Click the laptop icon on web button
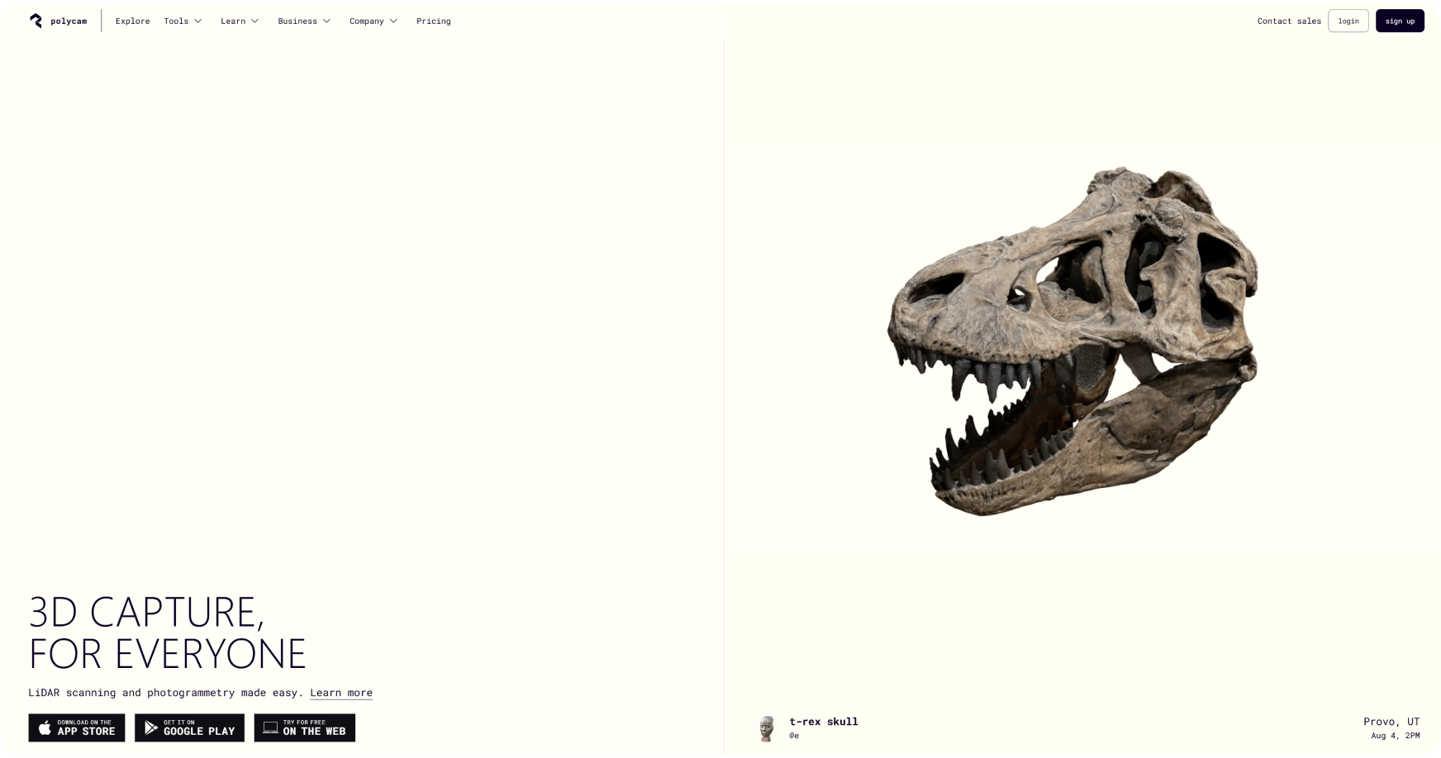 coord(270,727)
